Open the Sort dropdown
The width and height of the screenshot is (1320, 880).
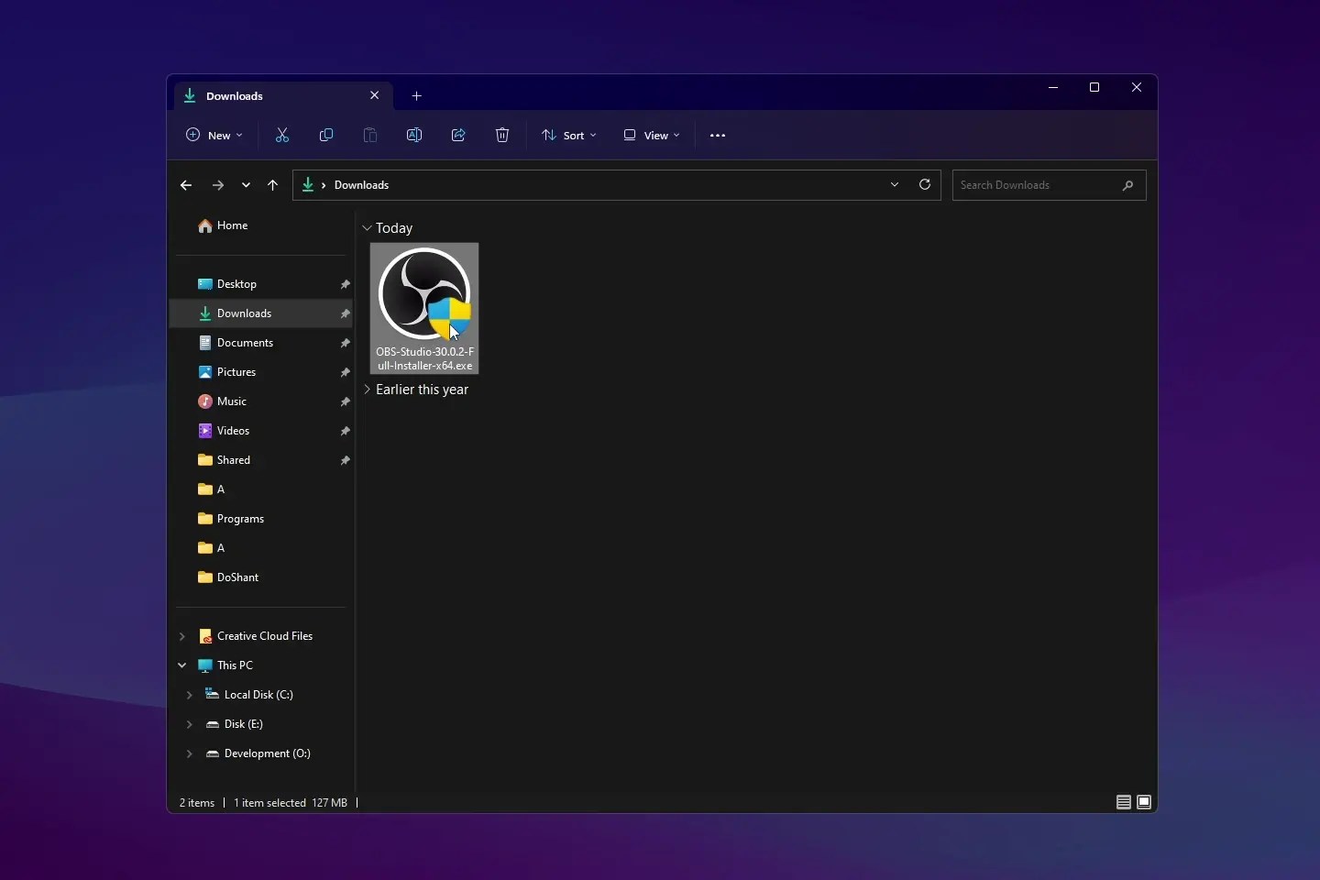[x=570, y=135]
